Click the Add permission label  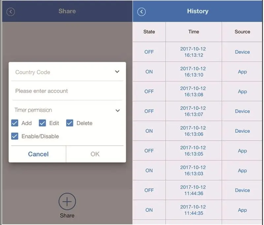coord(26,123)
